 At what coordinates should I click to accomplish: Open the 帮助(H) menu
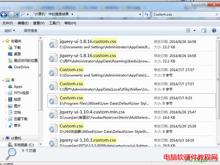click(x=70, y=23)
